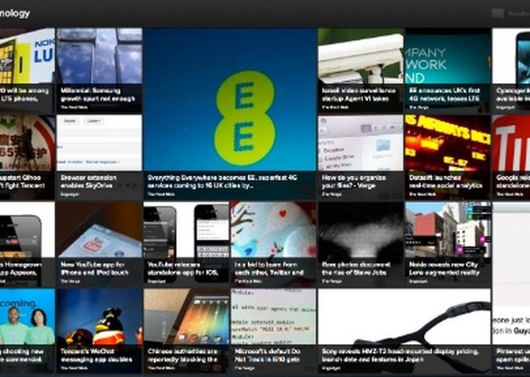Open the Google releases standalone tile with YouTube logo
530x377 pixels.
(511, 157)
